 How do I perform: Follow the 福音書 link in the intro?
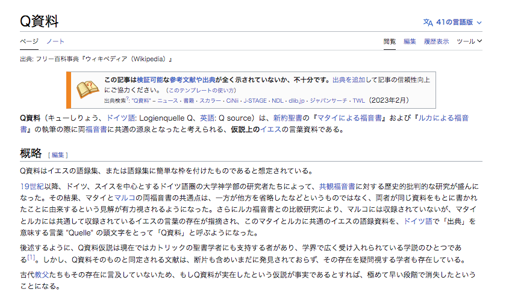(96, 130)
